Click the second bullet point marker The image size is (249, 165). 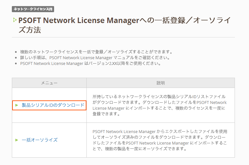(16, 58)
